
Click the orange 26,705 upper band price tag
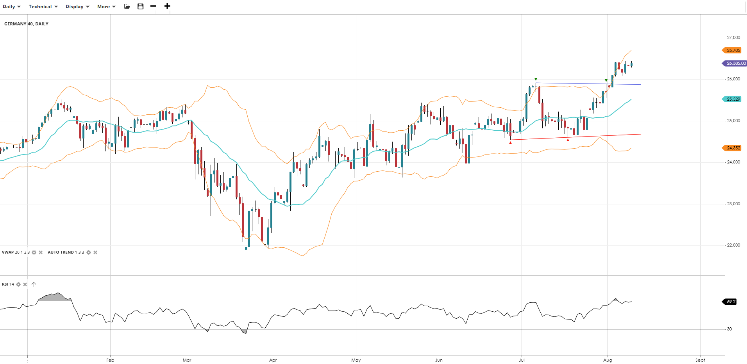tap(731, 50)
